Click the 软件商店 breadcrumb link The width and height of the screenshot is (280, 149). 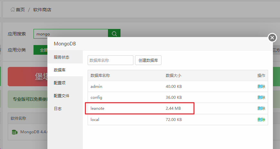[42, 10]
